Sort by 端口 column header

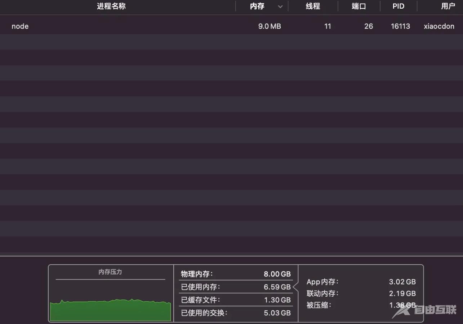pyautogui.click(x=359, y=6)
